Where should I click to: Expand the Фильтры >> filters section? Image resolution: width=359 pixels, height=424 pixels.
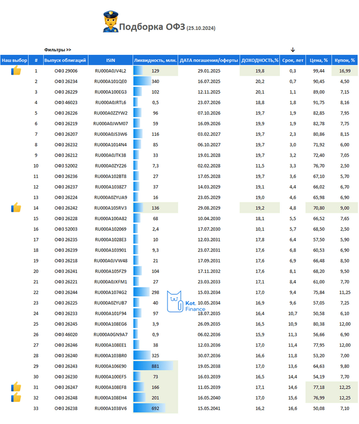[x=58, y=50]
